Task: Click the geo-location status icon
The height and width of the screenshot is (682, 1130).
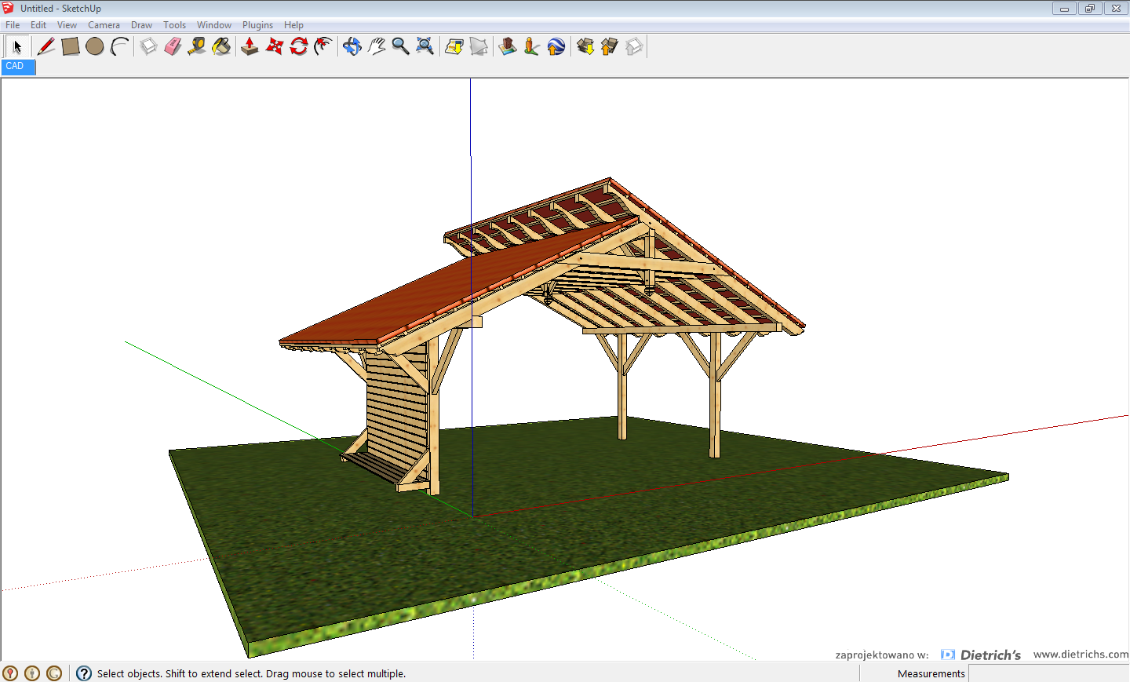Action: [x=10, y=673]
